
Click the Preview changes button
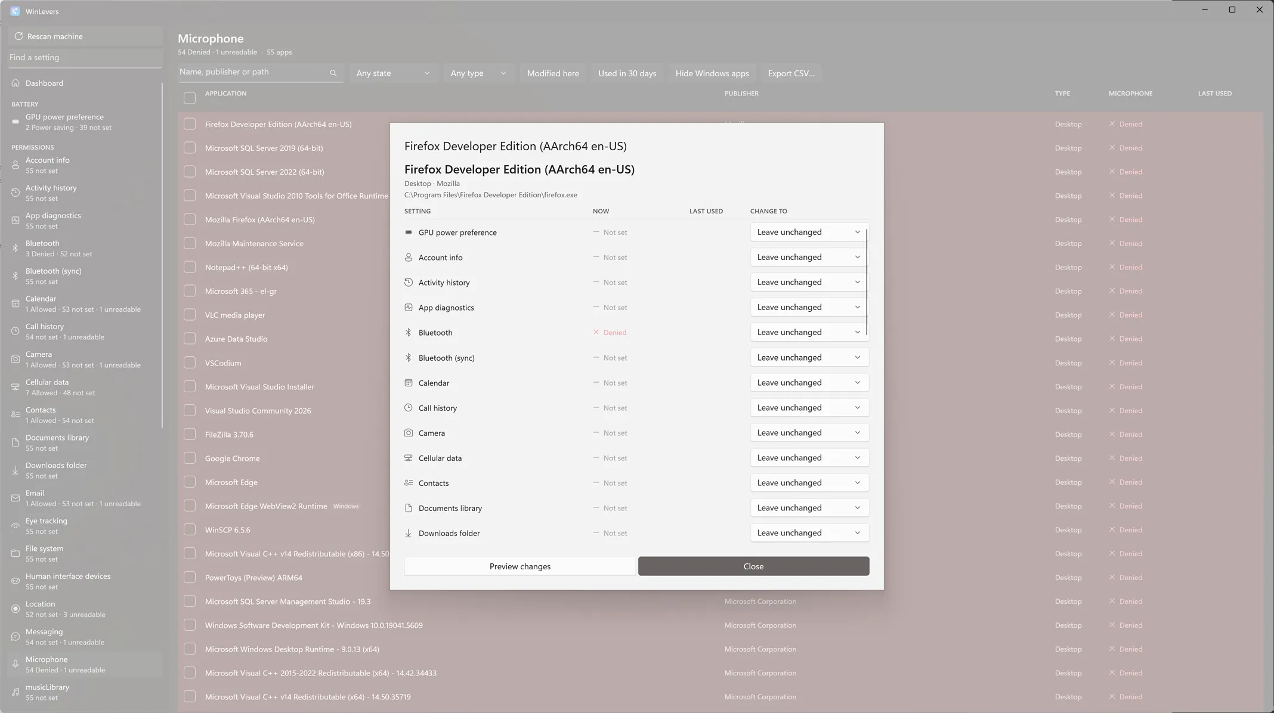pyautogui.click(x=520, y=566)
